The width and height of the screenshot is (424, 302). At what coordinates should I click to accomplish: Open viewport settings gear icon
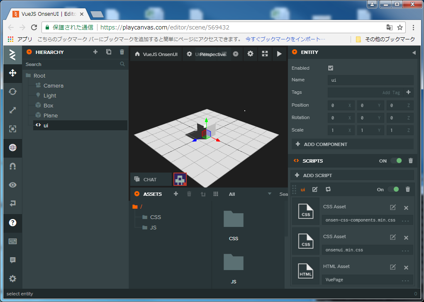[251, 54]
